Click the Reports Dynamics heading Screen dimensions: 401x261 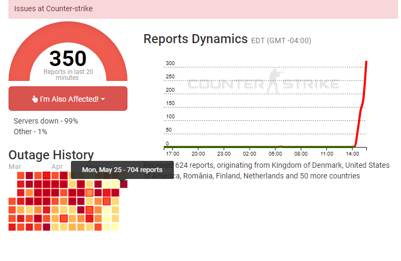click(196, 39)
